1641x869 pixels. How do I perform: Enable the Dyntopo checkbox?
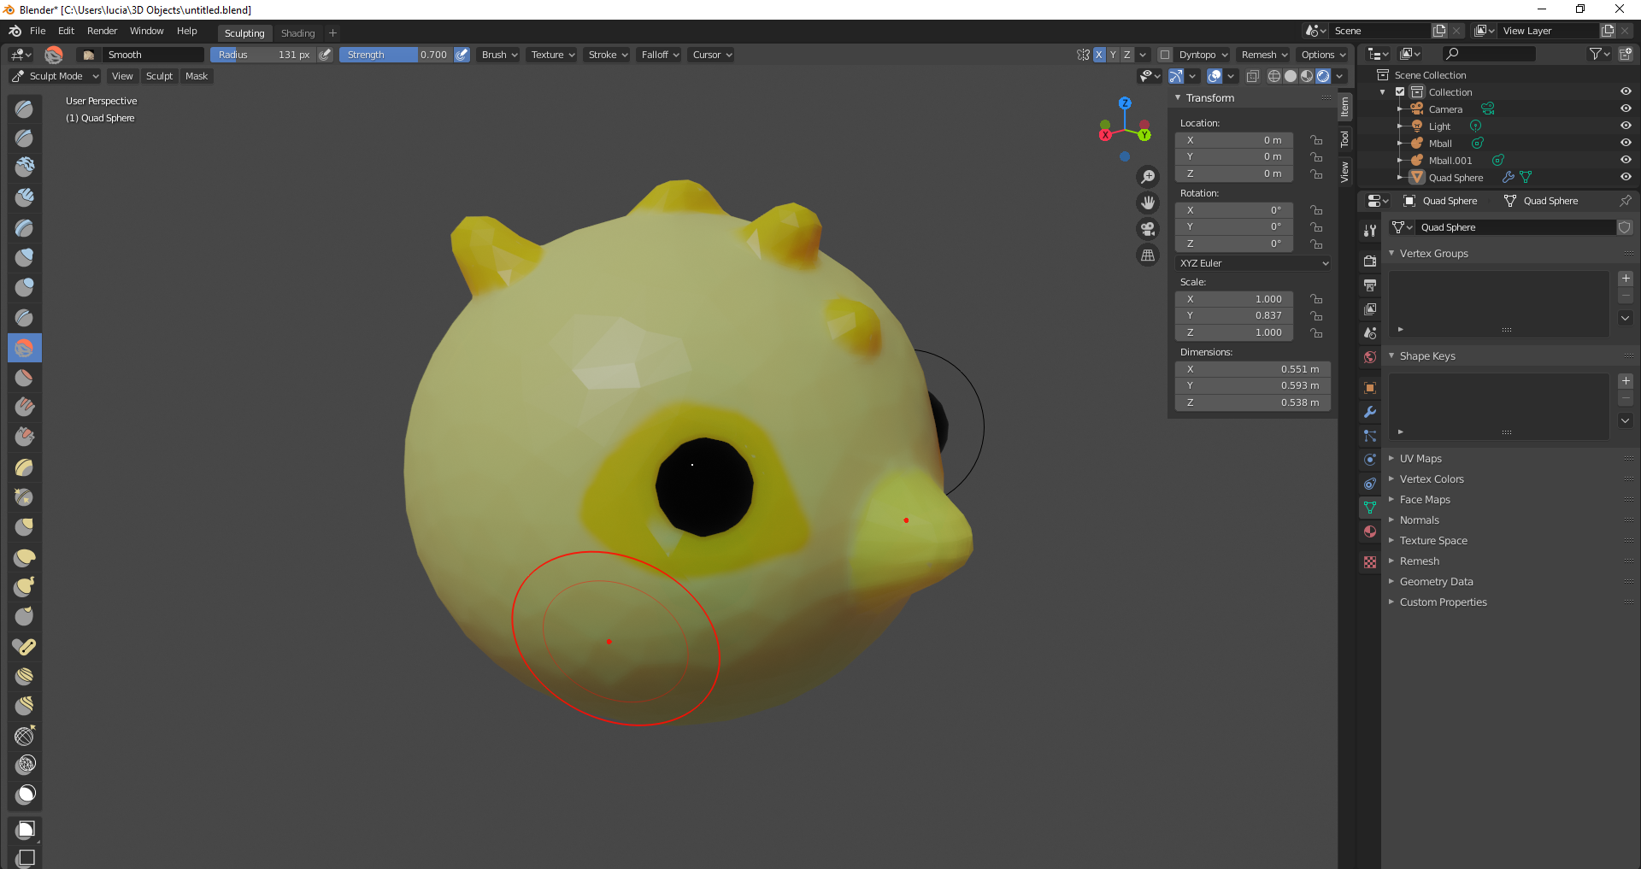coord(1164,55)
